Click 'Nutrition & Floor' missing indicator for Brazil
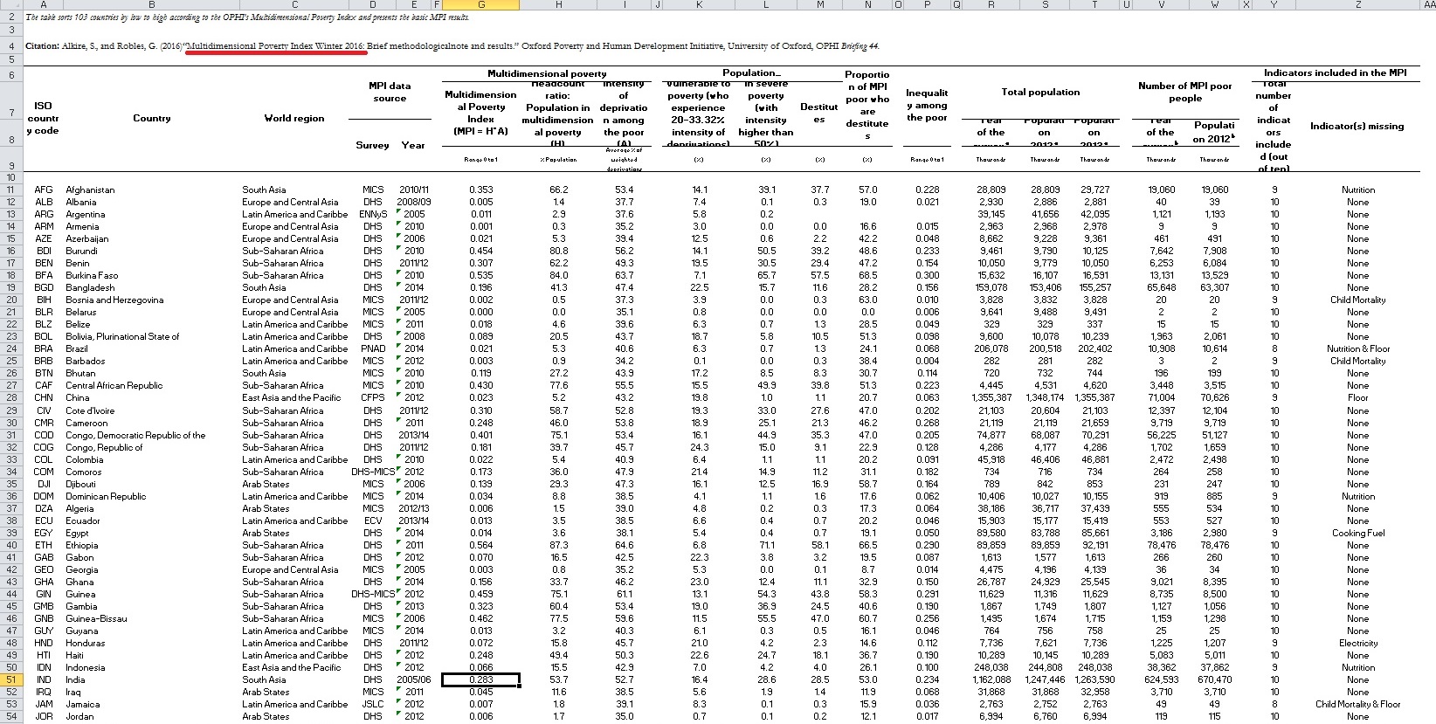 1357,348
